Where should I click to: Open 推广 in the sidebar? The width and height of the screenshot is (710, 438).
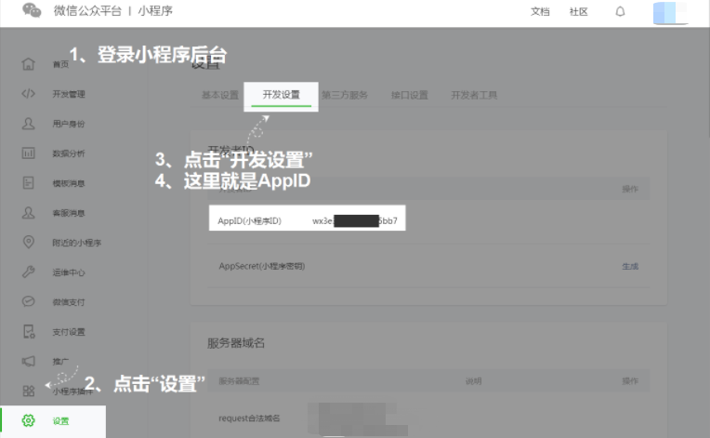point(60,362)
